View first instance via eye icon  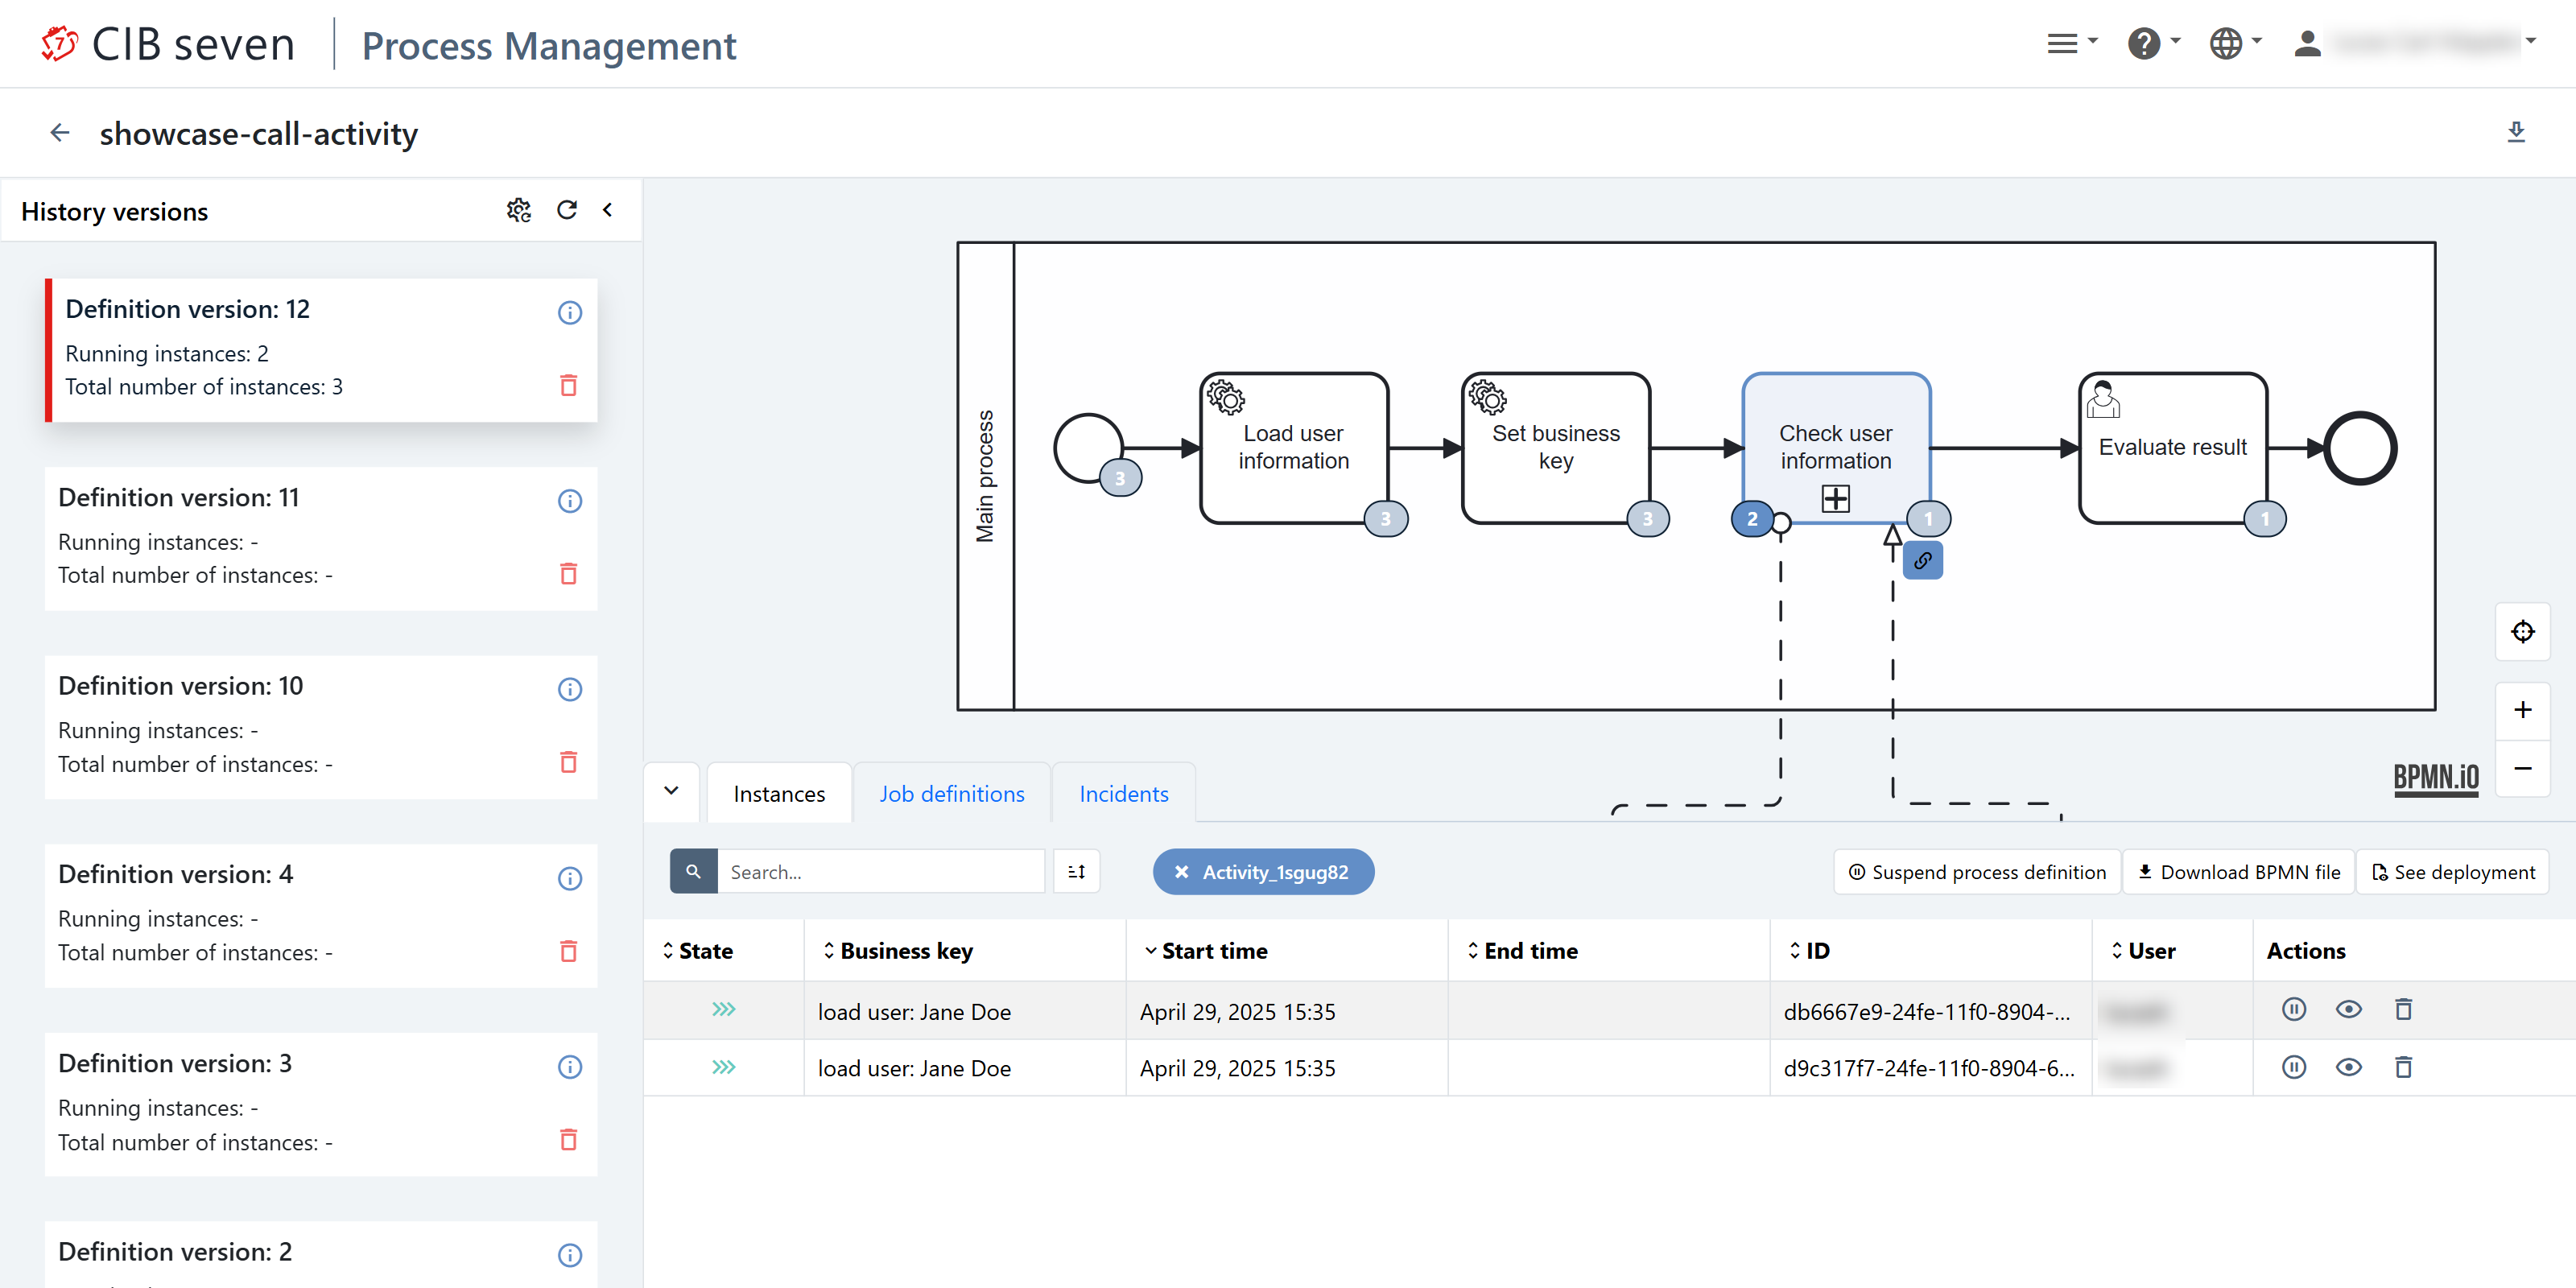2348,1009
